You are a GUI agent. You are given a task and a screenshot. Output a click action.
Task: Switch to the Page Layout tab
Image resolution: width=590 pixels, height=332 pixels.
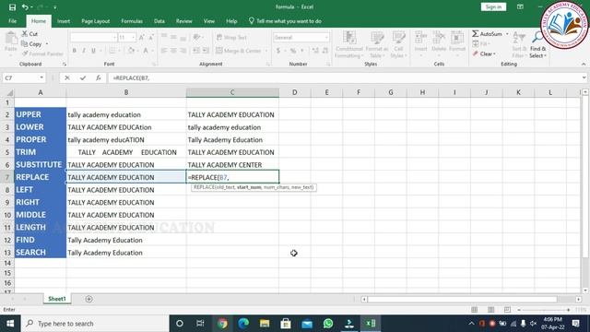pos(96,21)
